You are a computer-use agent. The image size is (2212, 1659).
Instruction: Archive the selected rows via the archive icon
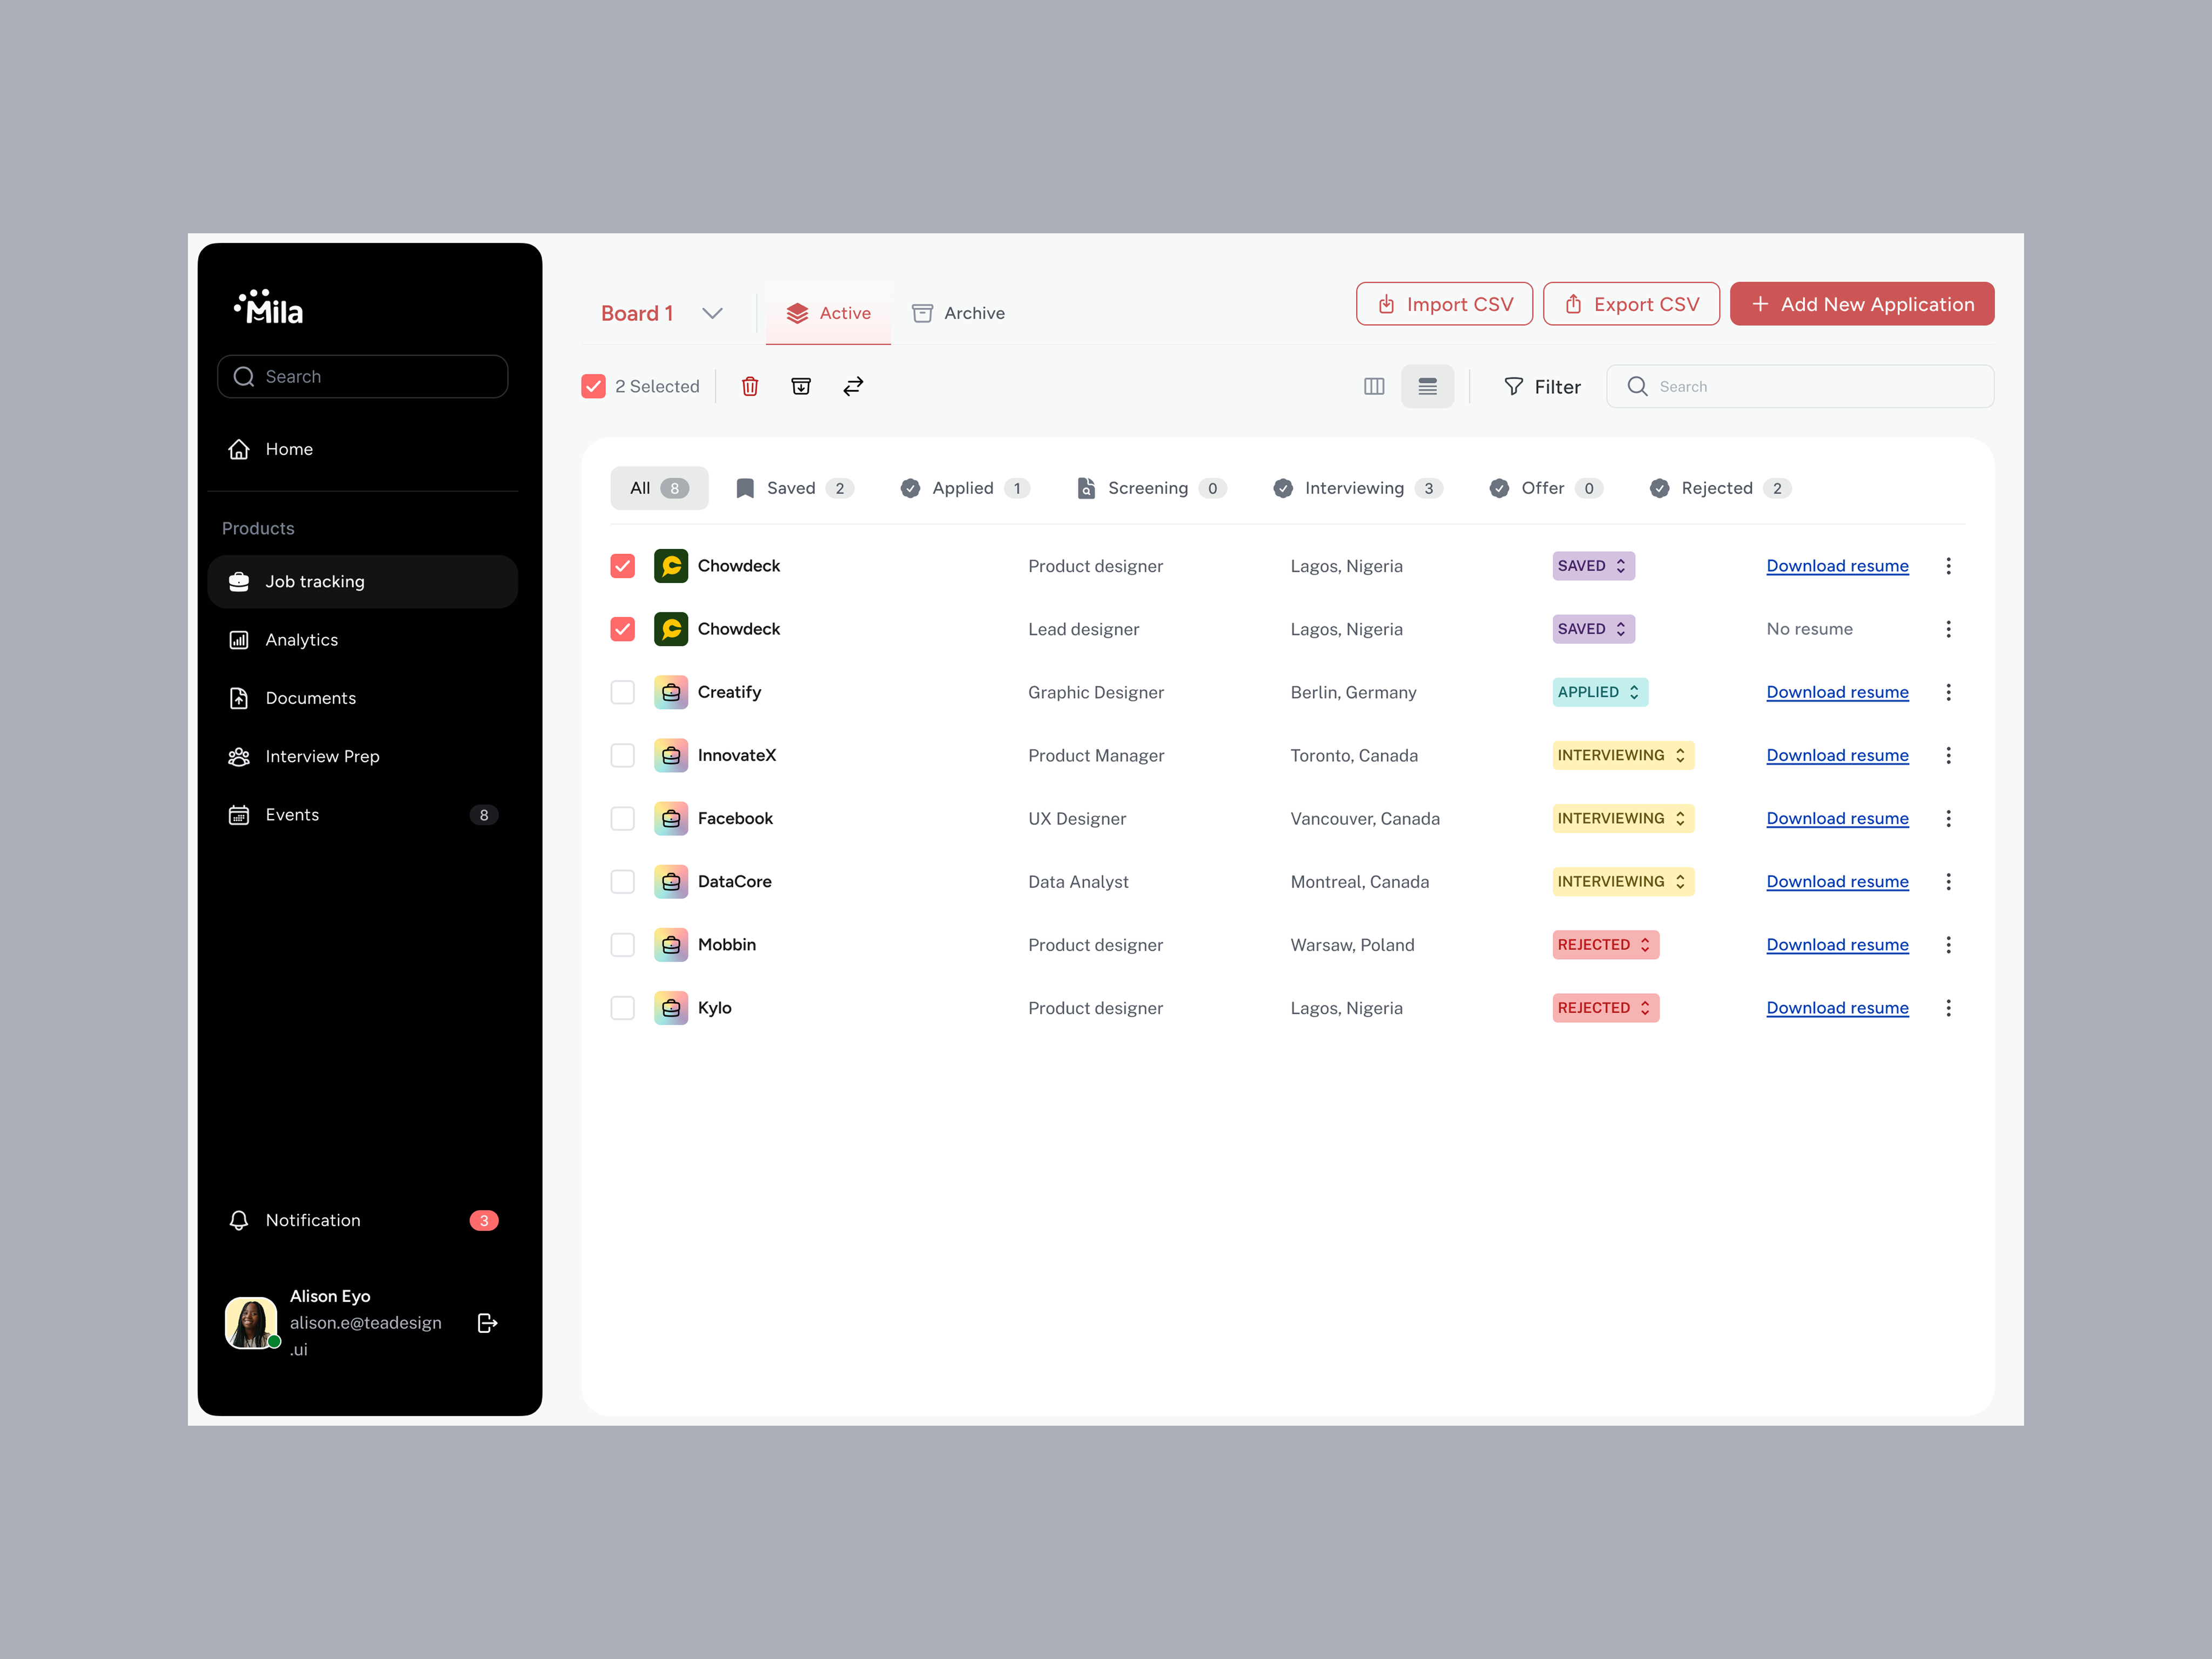click(x=801, y=386)
